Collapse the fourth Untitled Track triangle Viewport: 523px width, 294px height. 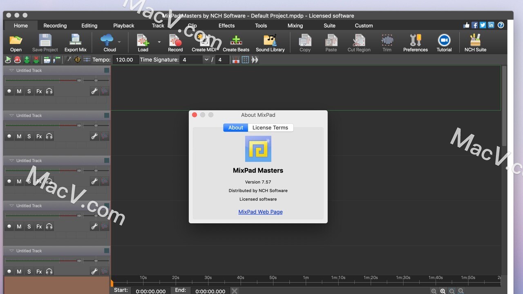pyautogui.click(x=11, y=206)
